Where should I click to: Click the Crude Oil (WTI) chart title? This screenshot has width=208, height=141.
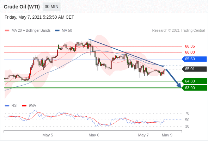(22, 7)
